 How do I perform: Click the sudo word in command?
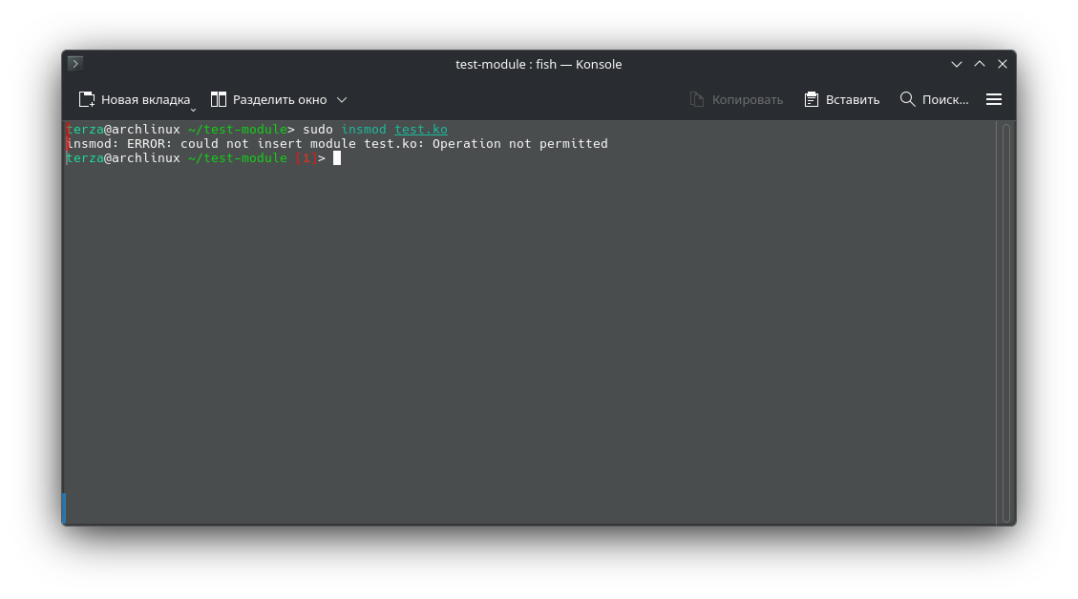[318, 129]
